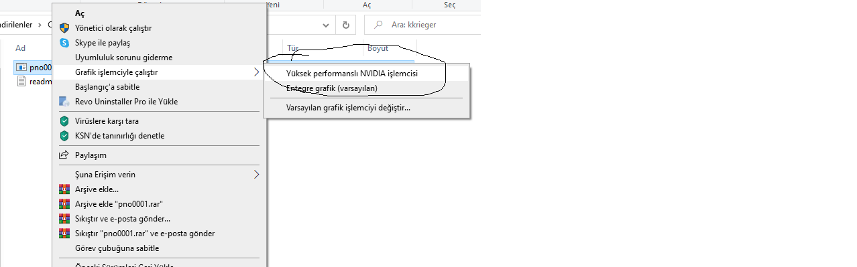Select Görev çubuğuna sabitle
857x267 pixels.
160,248
